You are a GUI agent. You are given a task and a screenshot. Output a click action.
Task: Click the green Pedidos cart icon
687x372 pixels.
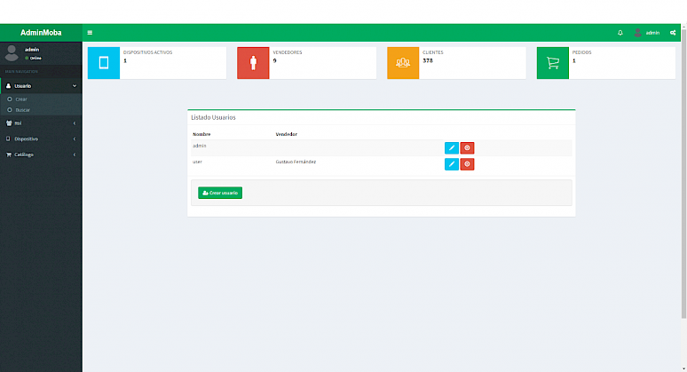tap(553, 63)
